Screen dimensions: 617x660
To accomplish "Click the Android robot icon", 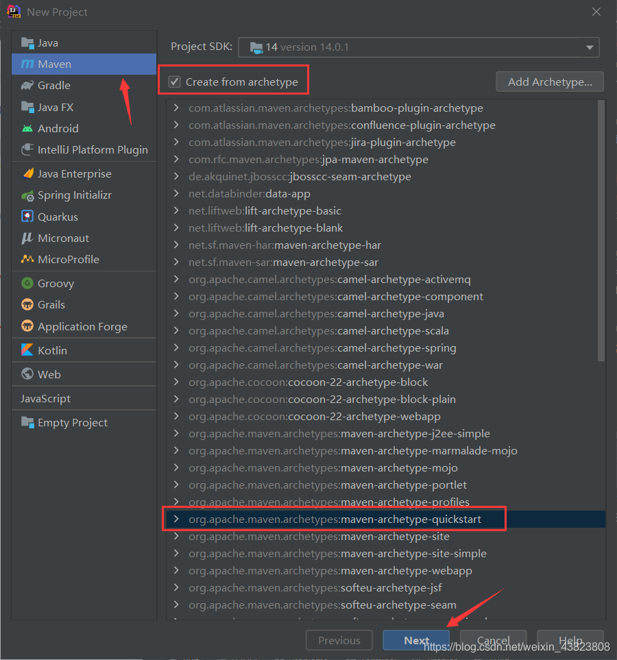I will (x=27, y=129).
